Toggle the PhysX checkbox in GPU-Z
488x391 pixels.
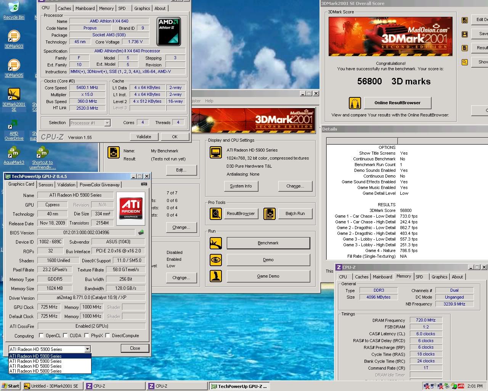[87, 336]
